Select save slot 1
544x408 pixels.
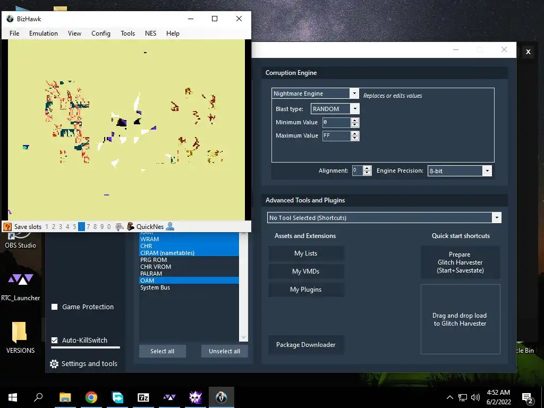(x=47, y=227)
